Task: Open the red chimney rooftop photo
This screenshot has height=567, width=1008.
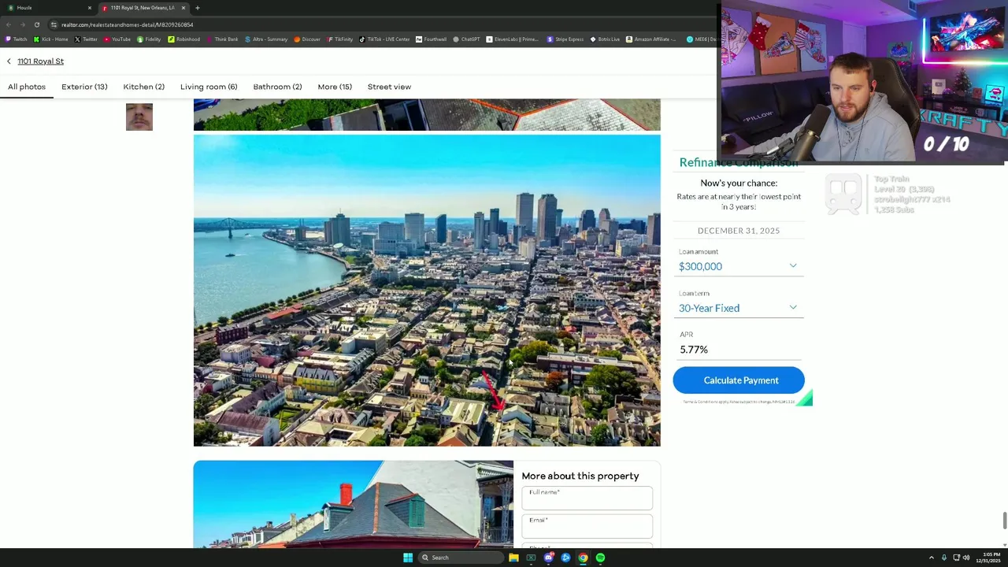Action: click(x=353, y=504)
